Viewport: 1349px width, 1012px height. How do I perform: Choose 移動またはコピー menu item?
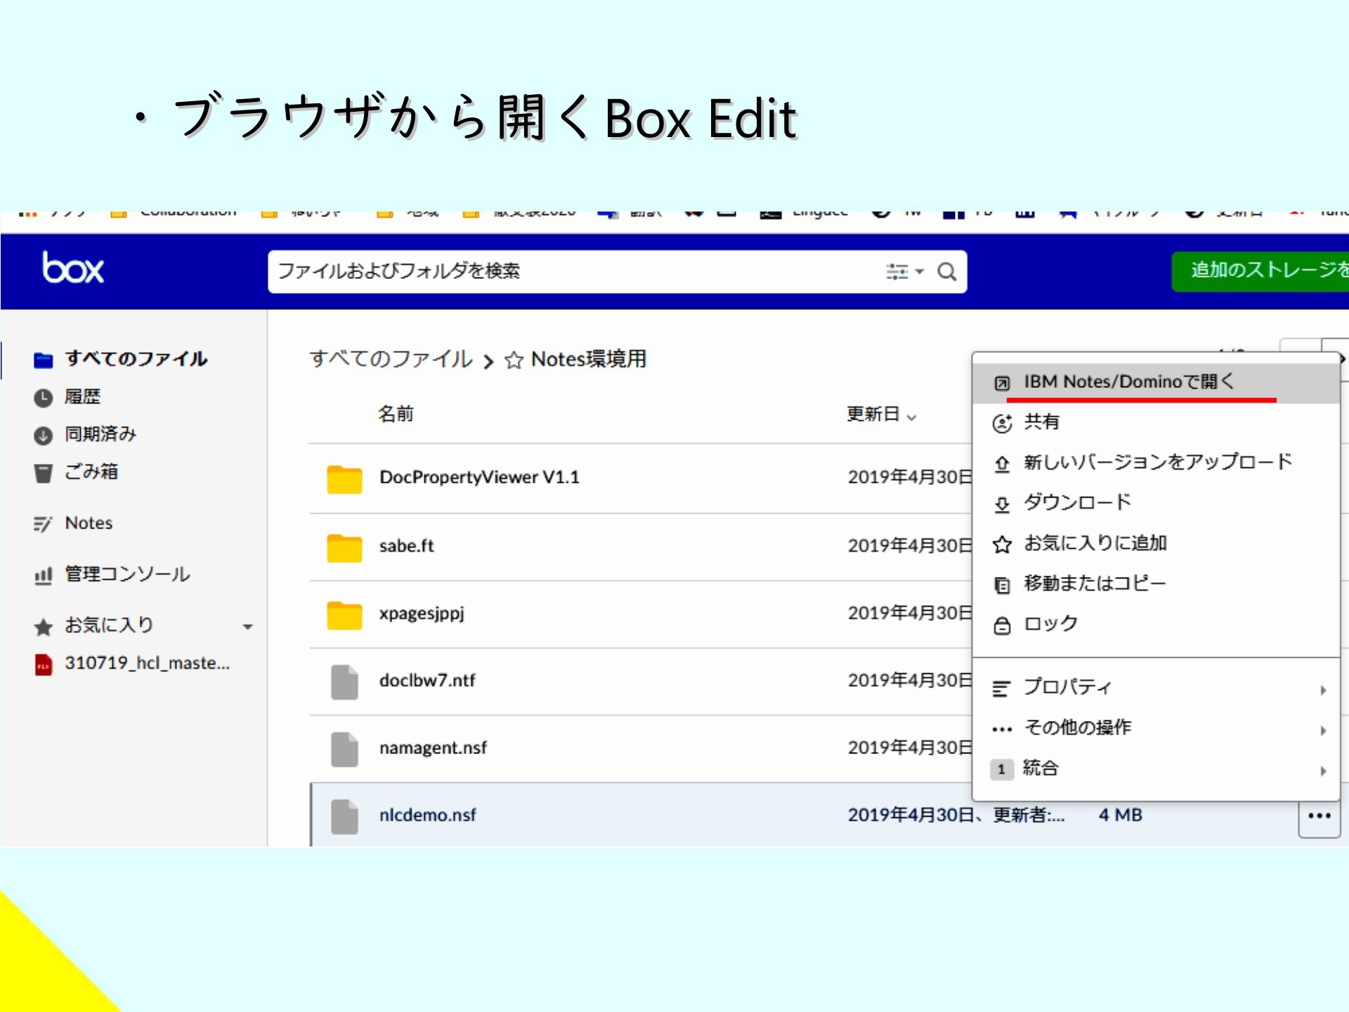[x=1156, y=583]
